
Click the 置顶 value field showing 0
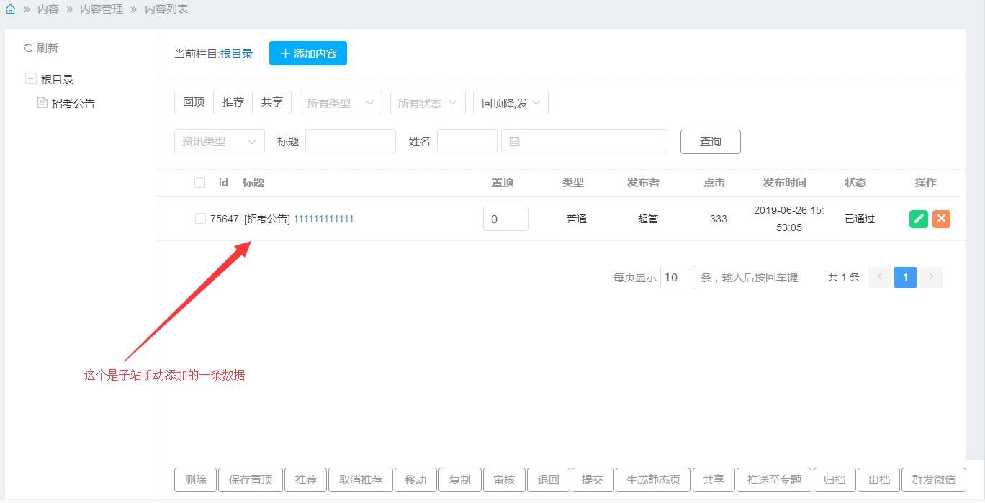pos(505,219)
